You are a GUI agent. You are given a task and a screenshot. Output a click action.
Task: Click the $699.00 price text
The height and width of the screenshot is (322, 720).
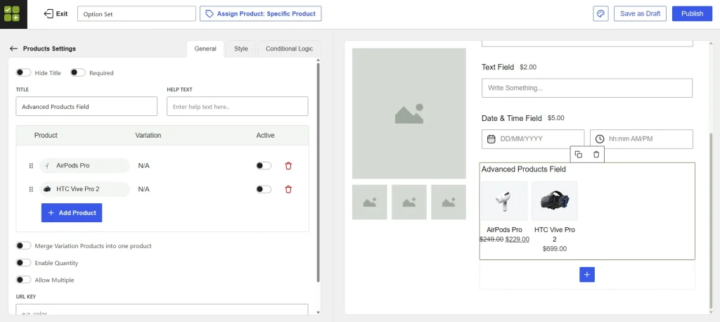tap(554, 249)
